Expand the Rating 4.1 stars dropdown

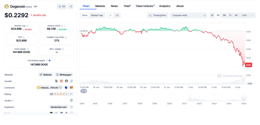71,94
